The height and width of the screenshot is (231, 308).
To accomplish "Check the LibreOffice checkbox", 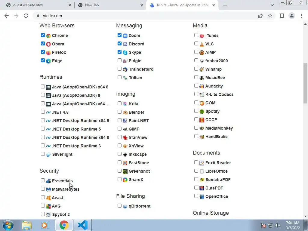I will pos(196,171).
